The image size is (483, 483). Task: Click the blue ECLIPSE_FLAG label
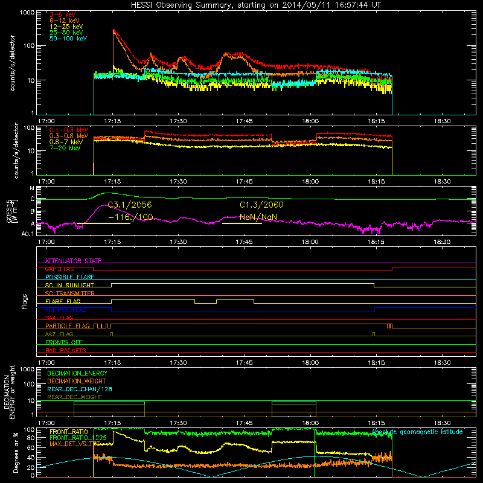(x=66, y=310)
